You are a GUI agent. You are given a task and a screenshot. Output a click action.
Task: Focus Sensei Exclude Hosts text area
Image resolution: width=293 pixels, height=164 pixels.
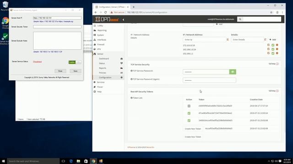point(57,41)
